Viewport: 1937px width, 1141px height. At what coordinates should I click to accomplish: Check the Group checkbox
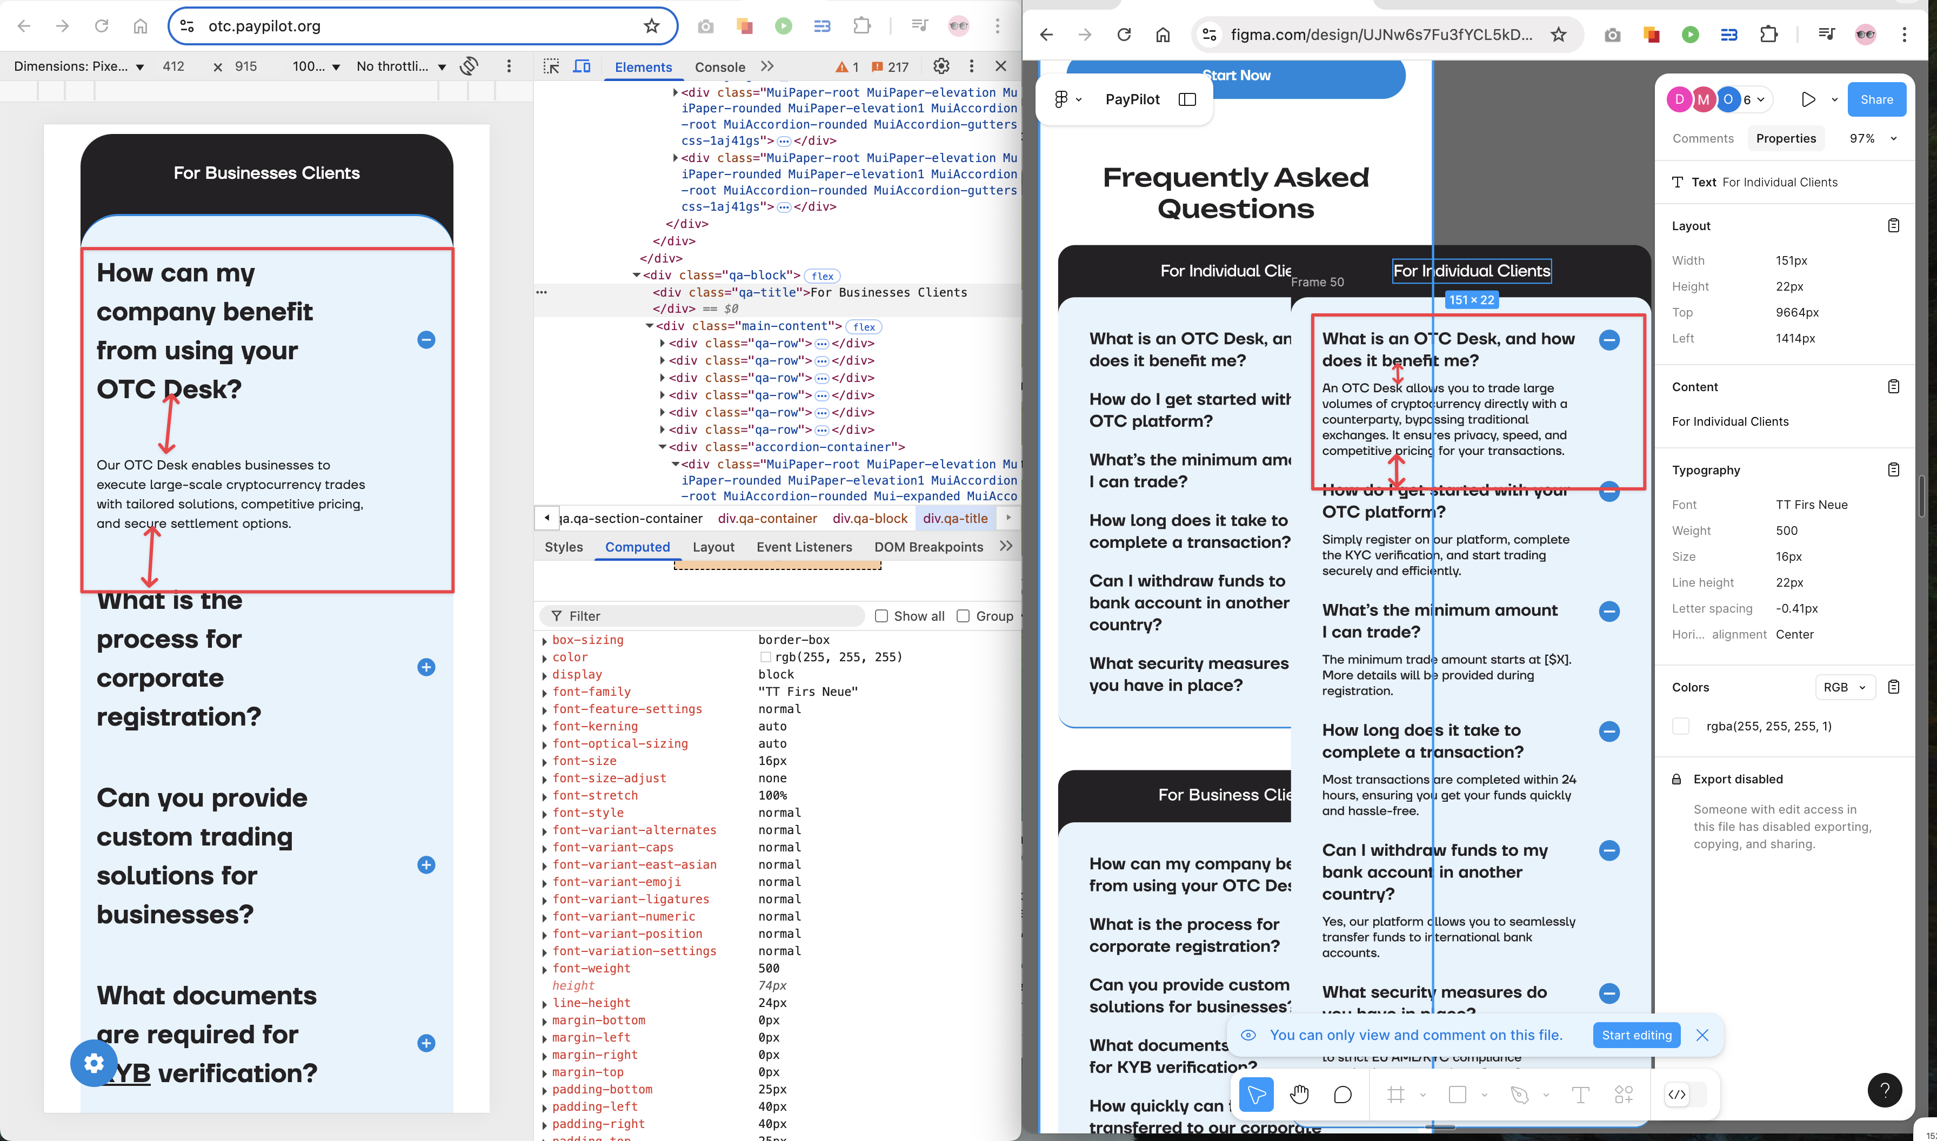coord(963,616)
